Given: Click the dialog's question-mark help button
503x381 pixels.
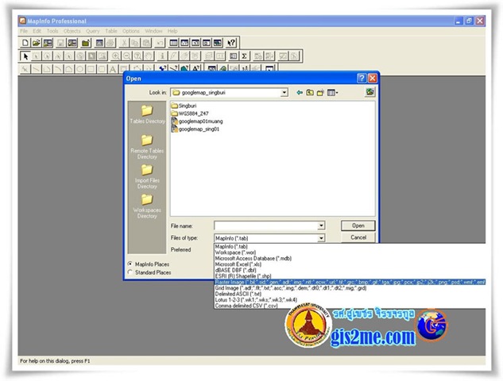Looking at the screenshot, I should (x=362, y=79).
